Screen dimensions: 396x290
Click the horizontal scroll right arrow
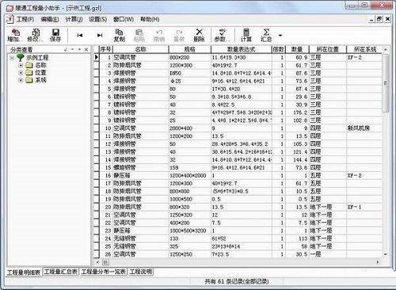tap(378, 262)
